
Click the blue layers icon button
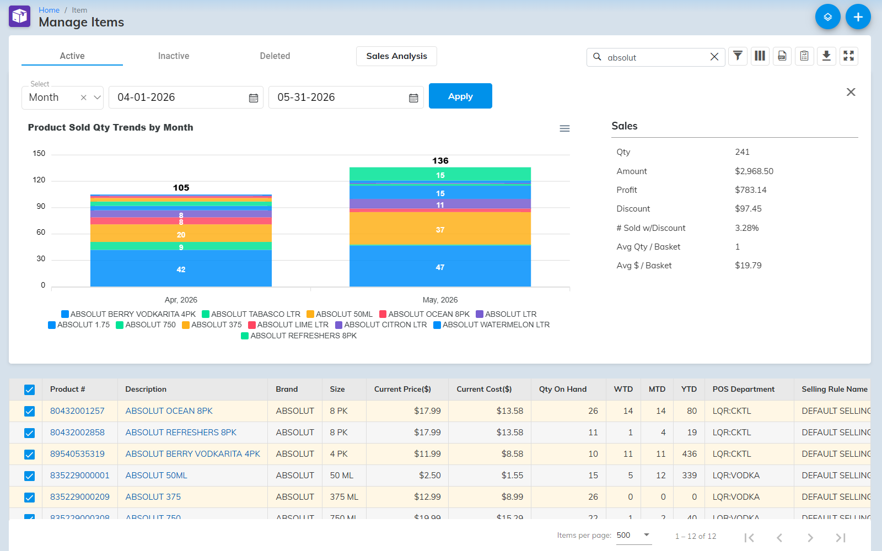(x=827, y=17)
